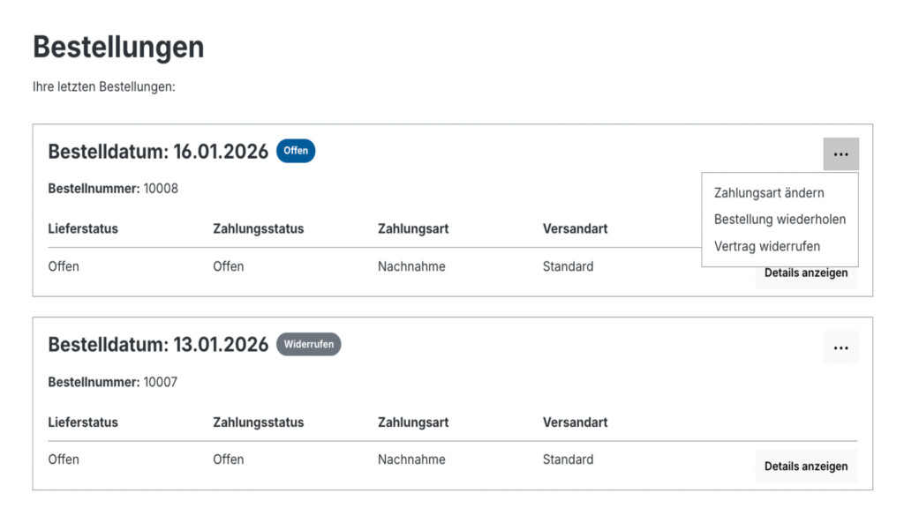Click the 'Bestellungen' page heading
The image size is (904, 508).
click(118, 47)
